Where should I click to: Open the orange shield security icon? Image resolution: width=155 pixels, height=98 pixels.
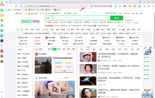tap(130, 6)
